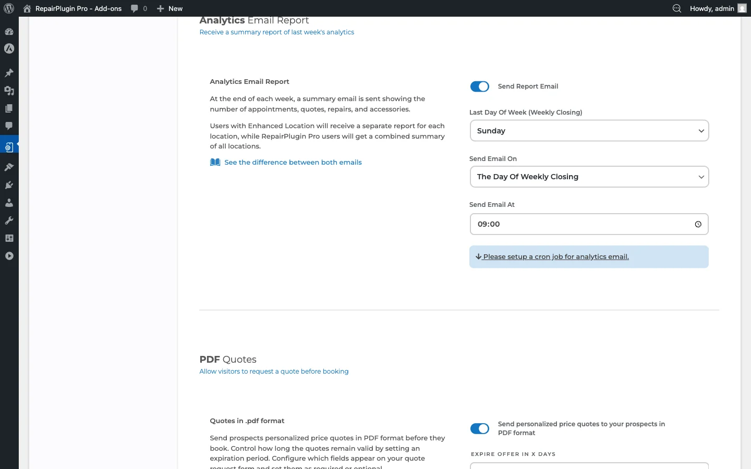This screenshot has width=751, height=469.
Task: Open the Users icon in the sidebar
Action: 9,203
